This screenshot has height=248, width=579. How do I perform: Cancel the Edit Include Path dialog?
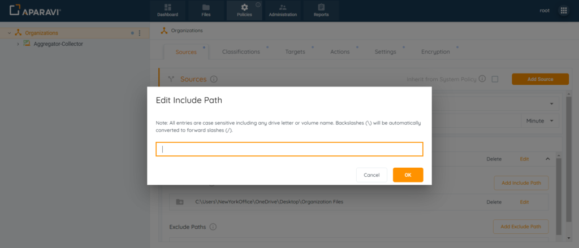371,175
